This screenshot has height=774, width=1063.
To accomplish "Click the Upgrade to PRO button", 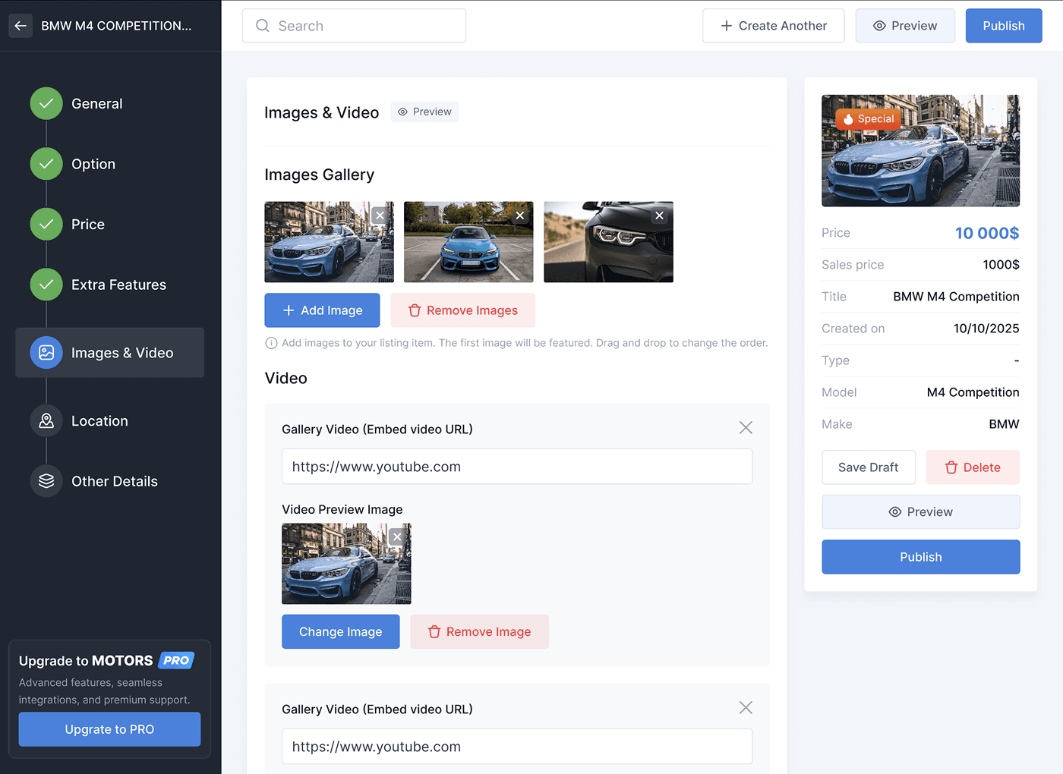I will click(109, 729).
